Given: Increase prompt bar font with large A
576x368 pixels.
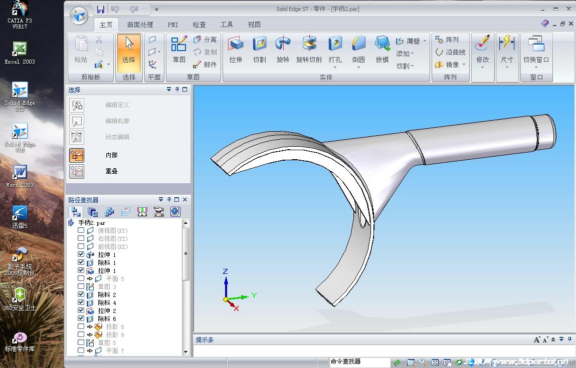Looking at the screenshot, I should click(x=537, y=340).
